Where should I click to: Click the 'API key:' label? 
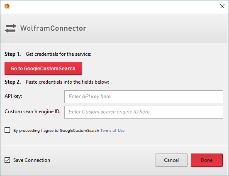pos(13,96)
